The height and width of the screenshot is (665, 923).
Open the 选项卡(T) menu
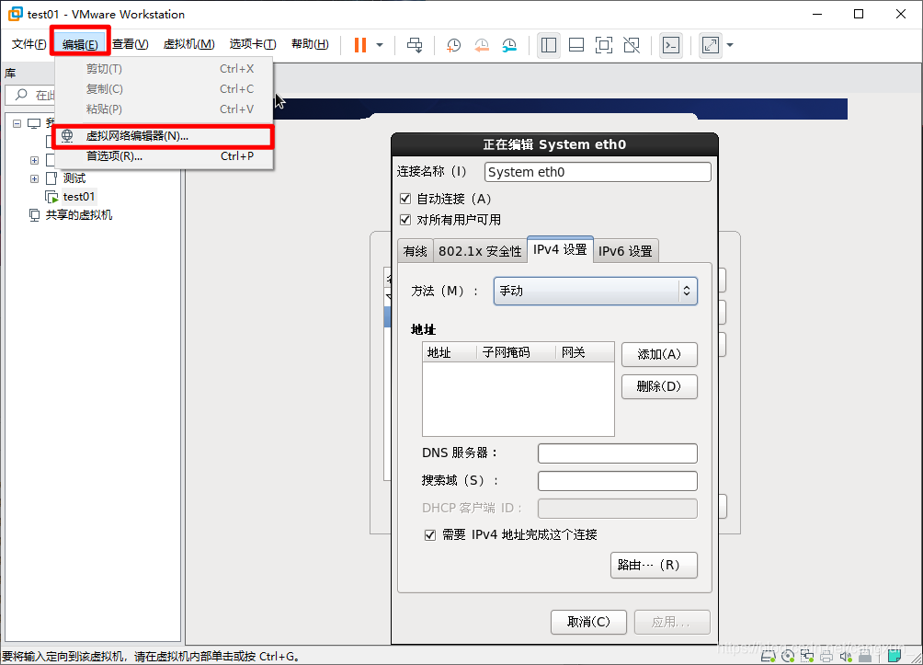click(253, 45)
